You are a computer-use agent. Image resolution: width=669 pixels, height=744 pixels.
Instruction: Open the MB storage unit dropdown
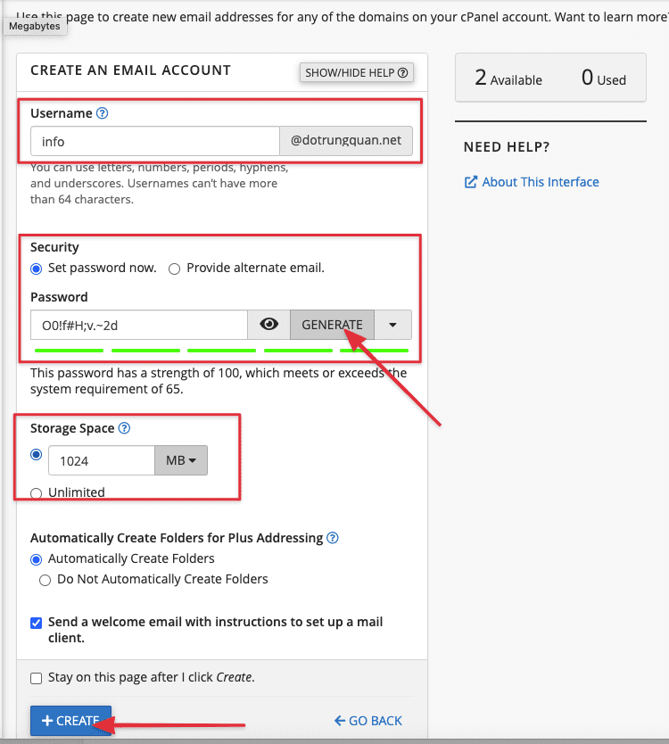(x=181, y=460)
